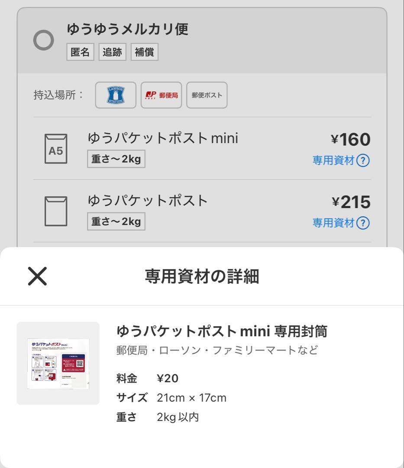Image resolution: width=404 pixels, height=468 pixels.
Task: Select the 郵便ポスト (mailbox) drop-off option
Action: 207,95
